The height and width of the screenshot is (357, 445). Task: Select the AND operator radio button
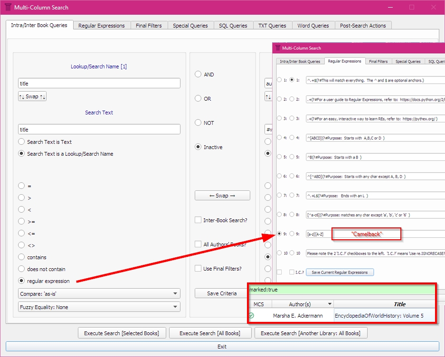click(x=198, y=75)
